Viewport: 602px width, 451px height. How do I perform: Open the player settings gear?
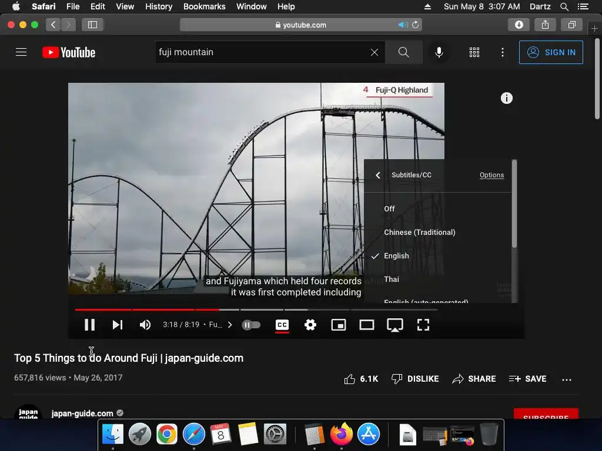[310, 325]
